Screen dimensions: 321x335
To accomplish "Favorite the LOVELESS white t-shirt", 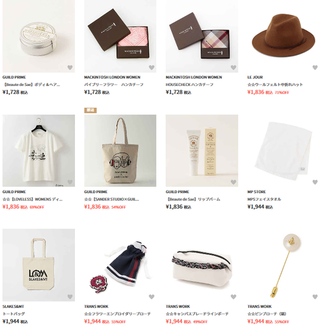I will [70, 182].
